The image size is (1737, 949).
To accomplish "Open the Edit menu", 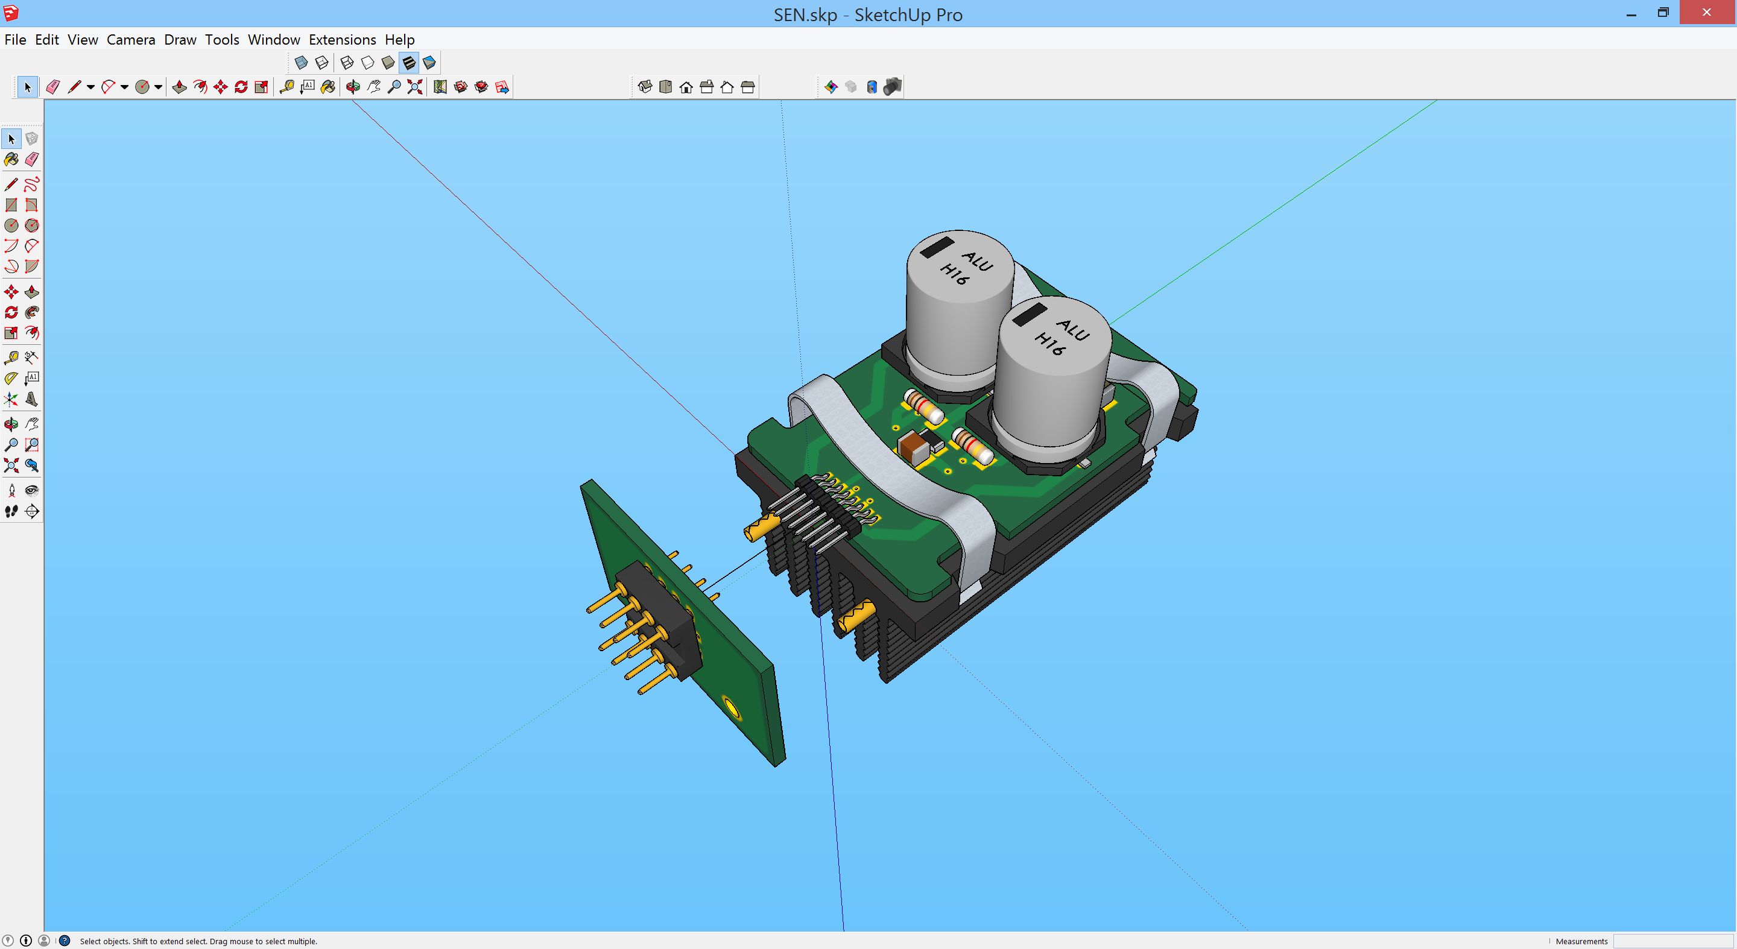I will 46,40.
